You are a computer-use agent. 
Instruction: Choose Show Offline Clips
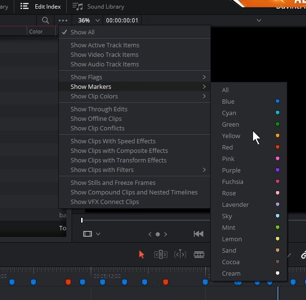coord(135,119)
